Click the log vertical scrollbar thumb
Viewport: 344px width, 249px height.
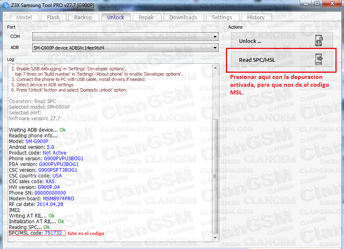coord(215,176)
